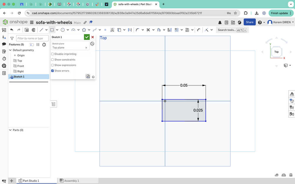Open the Kerem DIREN account menu
This screenshot has width=295, height=184.
(x=281, y=22)
